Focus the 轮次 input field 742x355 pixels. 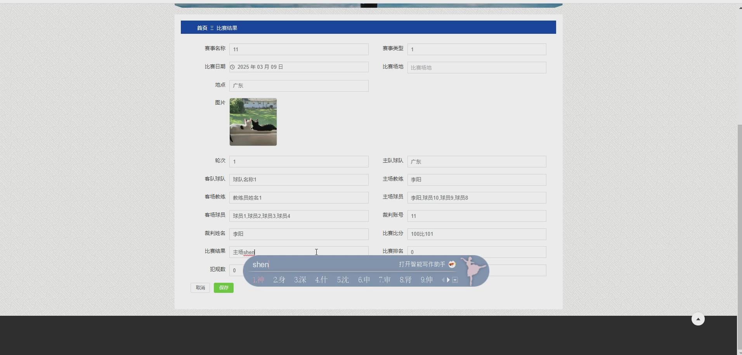tap(299, 162)
